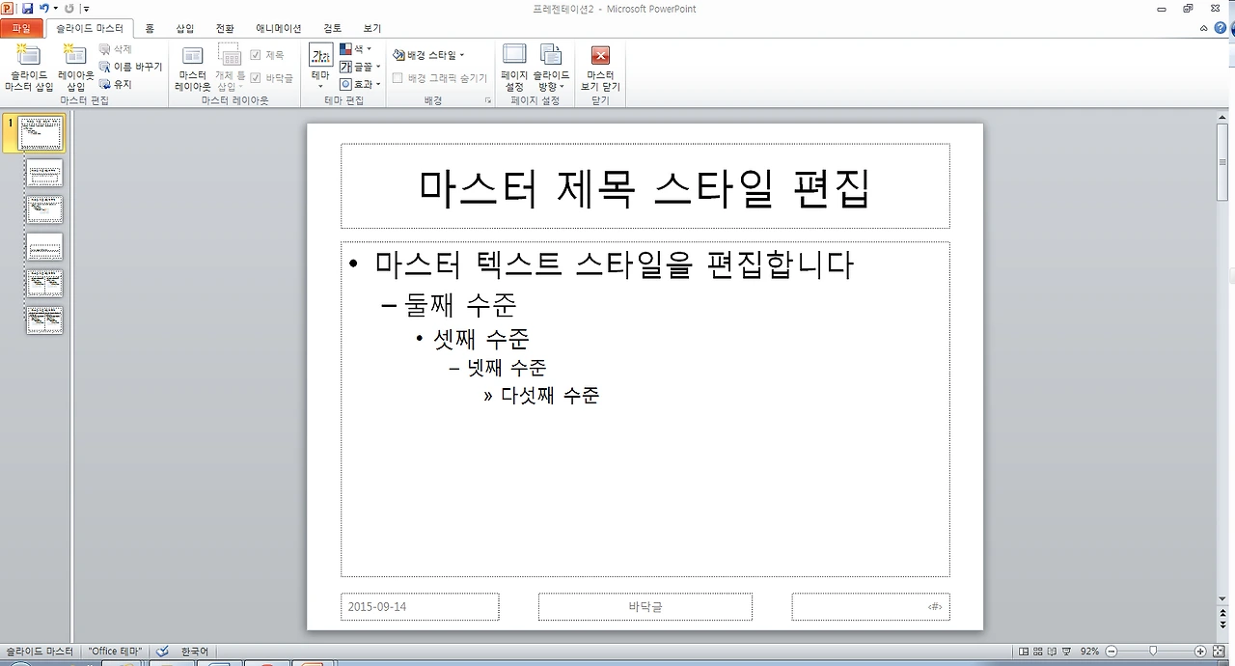Image resolution: width=1235 pixels, height=666 pixels.
Task: Insert a new layout
Action: coord(74,68)
